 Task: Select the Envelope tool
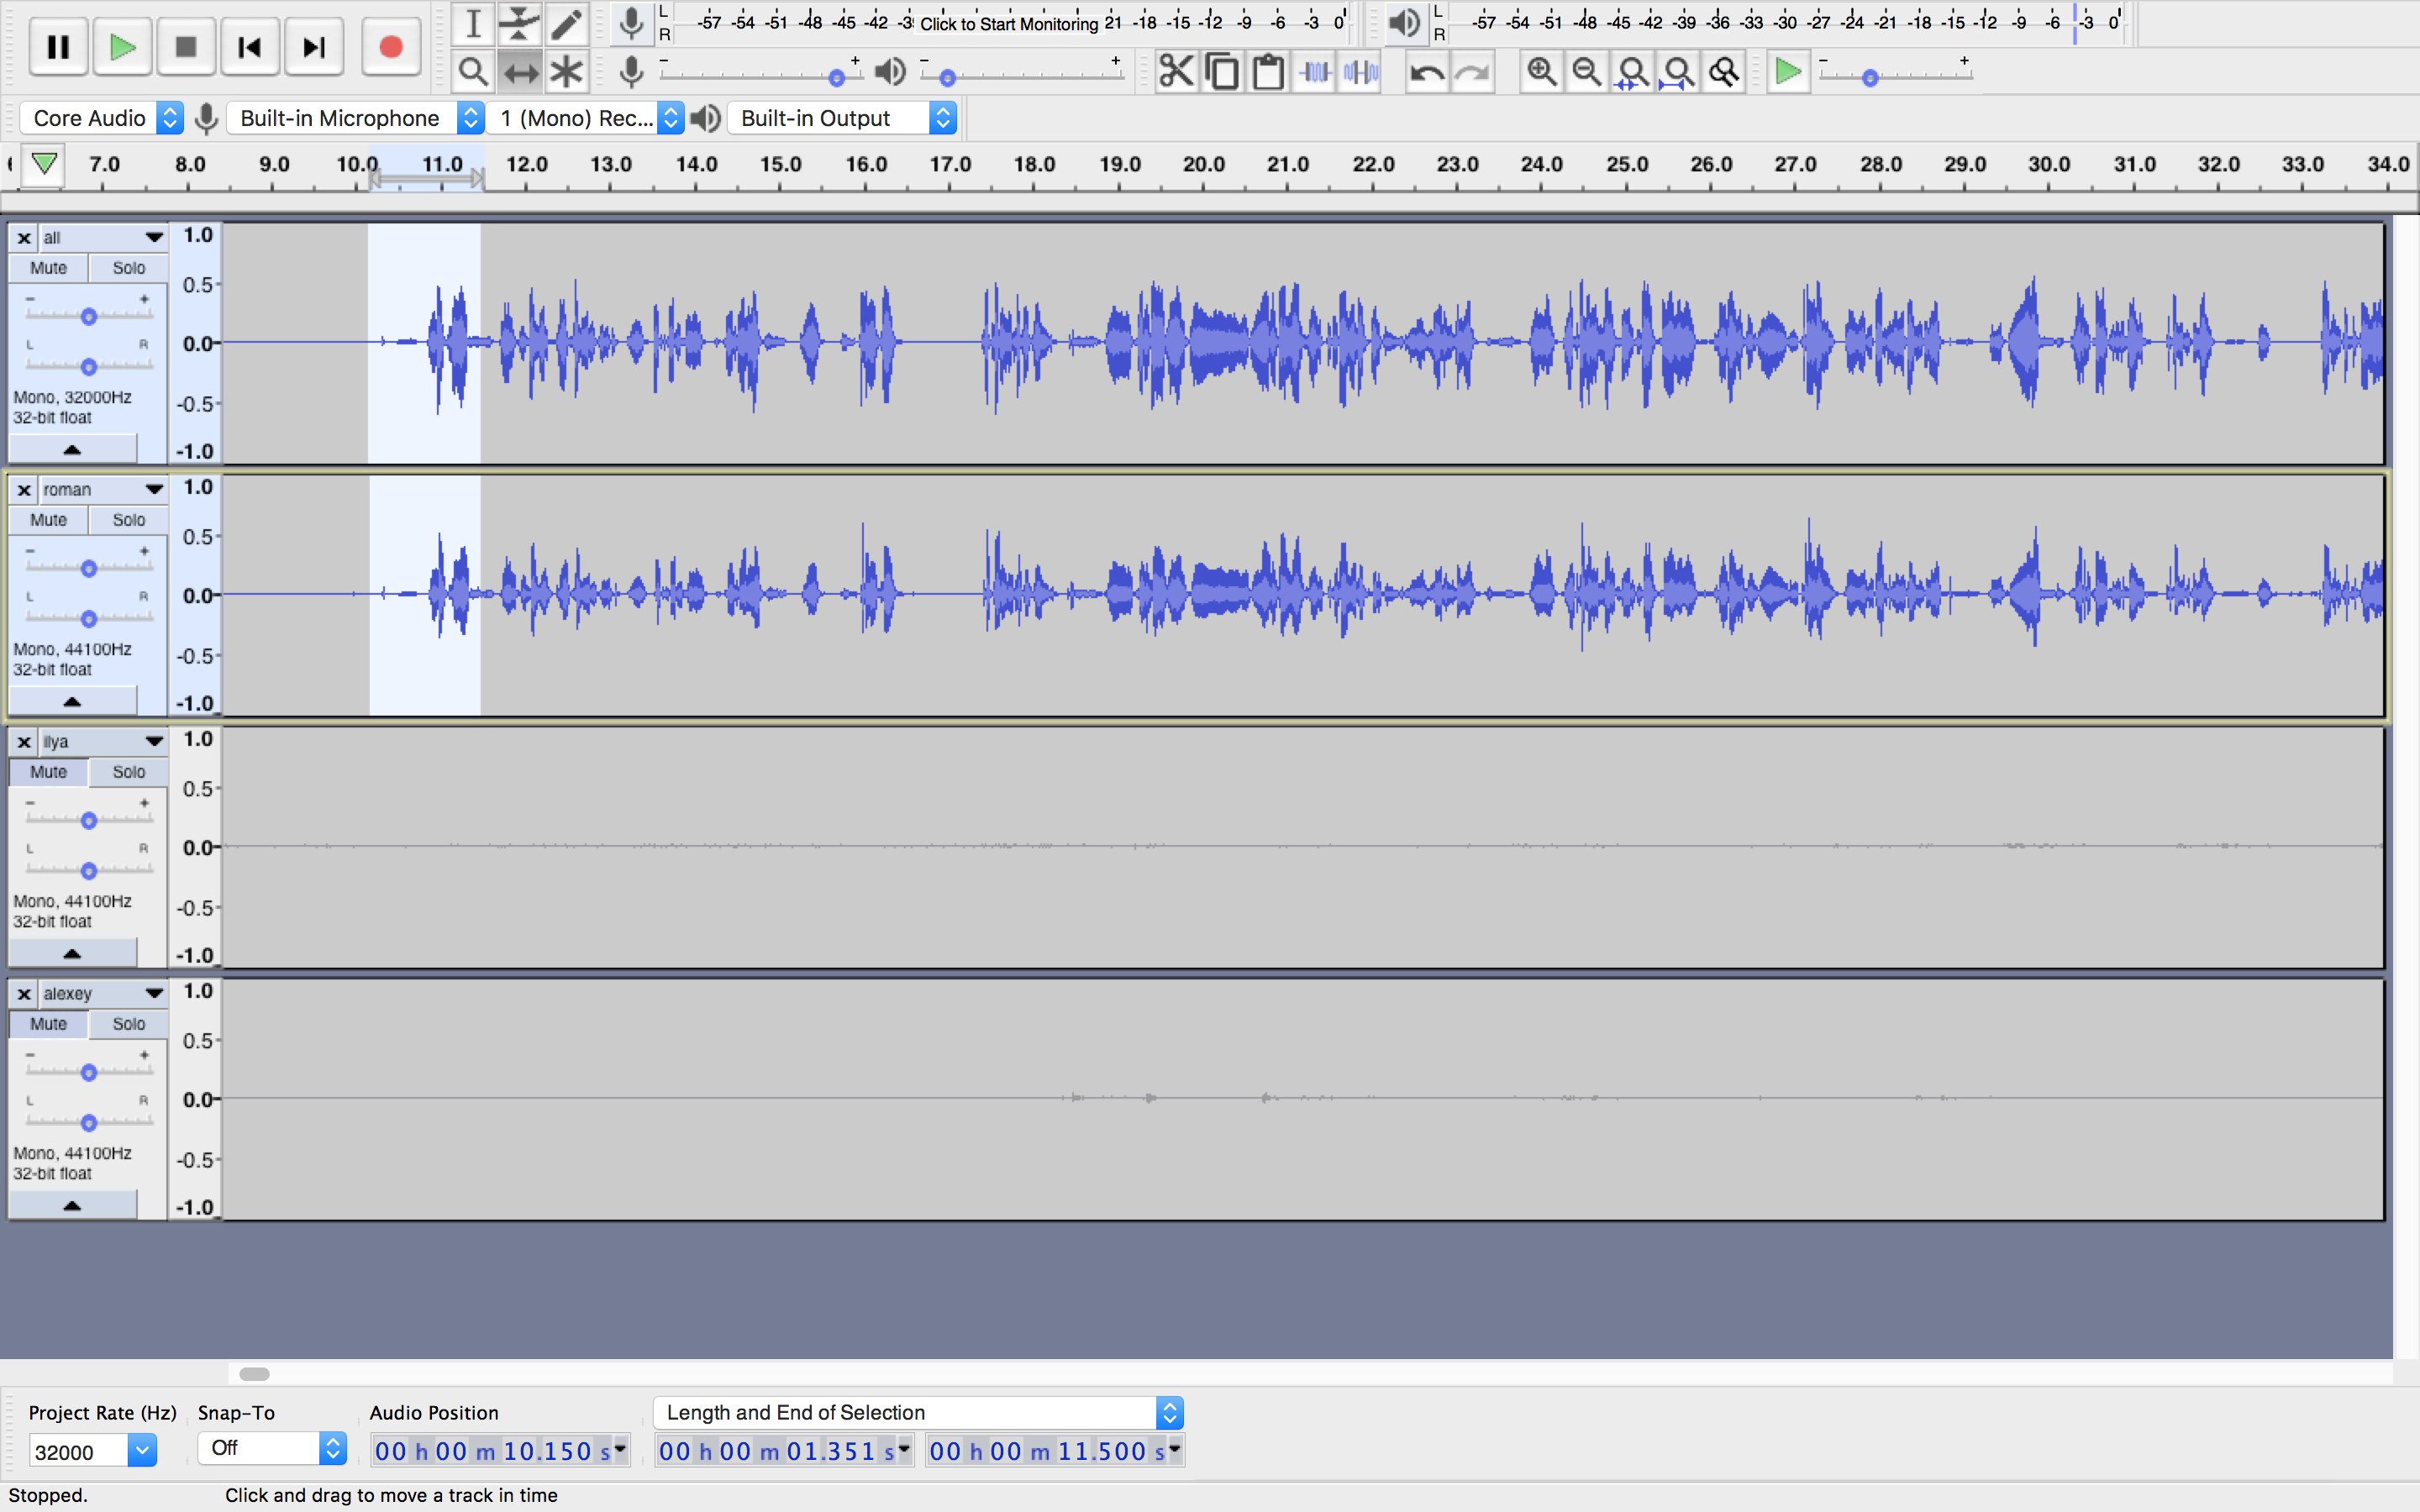point(519,23)
